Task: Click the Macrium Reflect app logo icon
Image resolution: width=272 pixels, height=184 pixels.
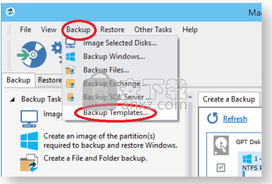Action: 10,12
